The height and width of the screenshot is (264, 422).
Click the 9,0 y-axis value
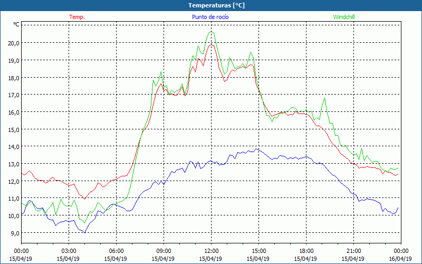[x=15, y=233]
